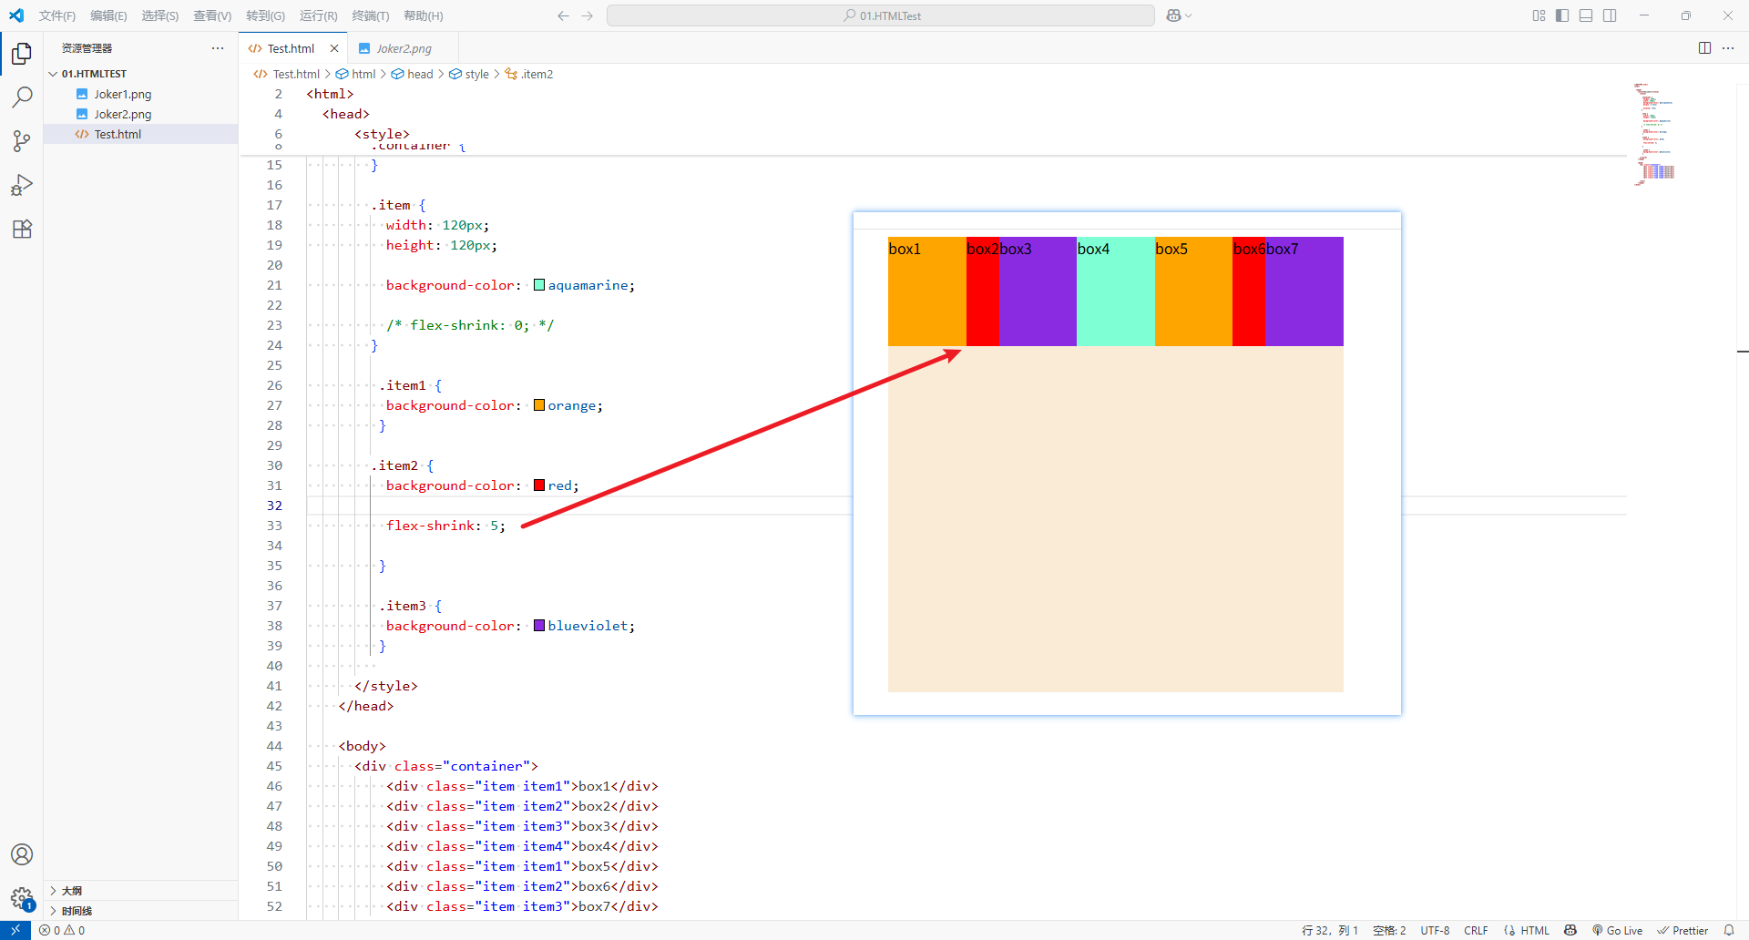The height and width of the screenshot is (940, 1749).
Task: Open Joker1.png in the explorer
Action: click(142, 94)
